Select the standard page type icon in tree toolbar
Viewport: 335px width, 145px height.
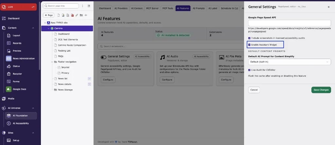(59, 15)
